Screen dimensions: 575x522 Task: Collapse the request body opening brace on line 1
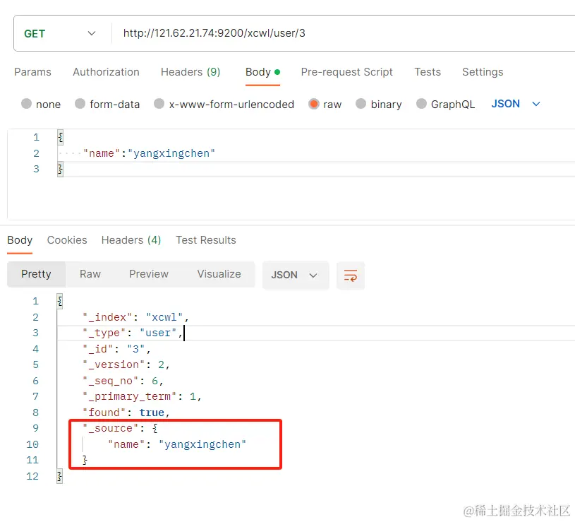point(61,138)
